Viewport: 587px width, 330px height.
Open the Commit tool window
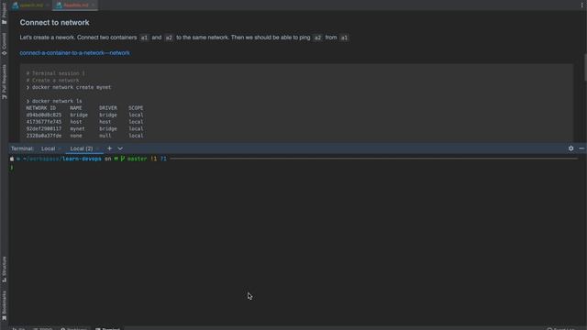point(4,44)
